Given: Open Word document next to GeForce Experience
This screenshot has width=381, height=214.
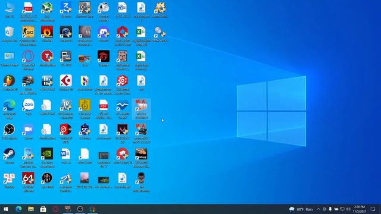Looking at the screenshot, I should point(66,156).
